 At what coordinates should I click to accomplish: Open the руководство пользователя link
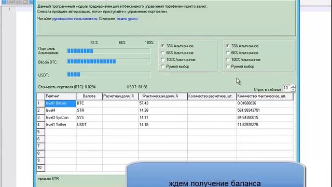75,19
